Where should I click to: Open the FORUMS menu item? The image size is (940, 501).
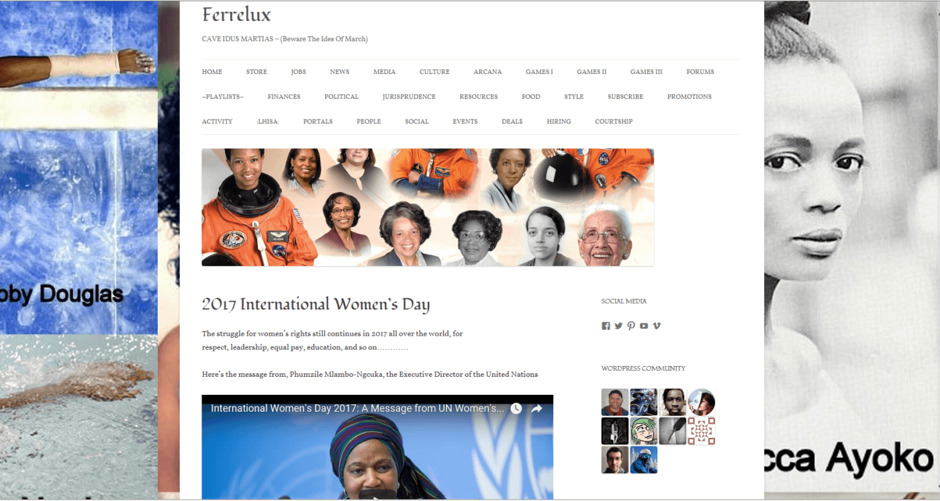click(x=700, y=72)
